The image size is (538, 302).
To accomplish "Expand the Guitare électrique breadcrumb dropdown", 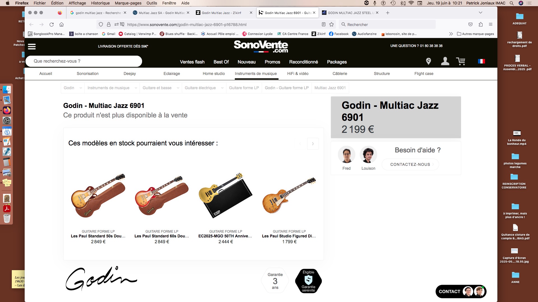I will pyautogui.click(x=222, y=88).
